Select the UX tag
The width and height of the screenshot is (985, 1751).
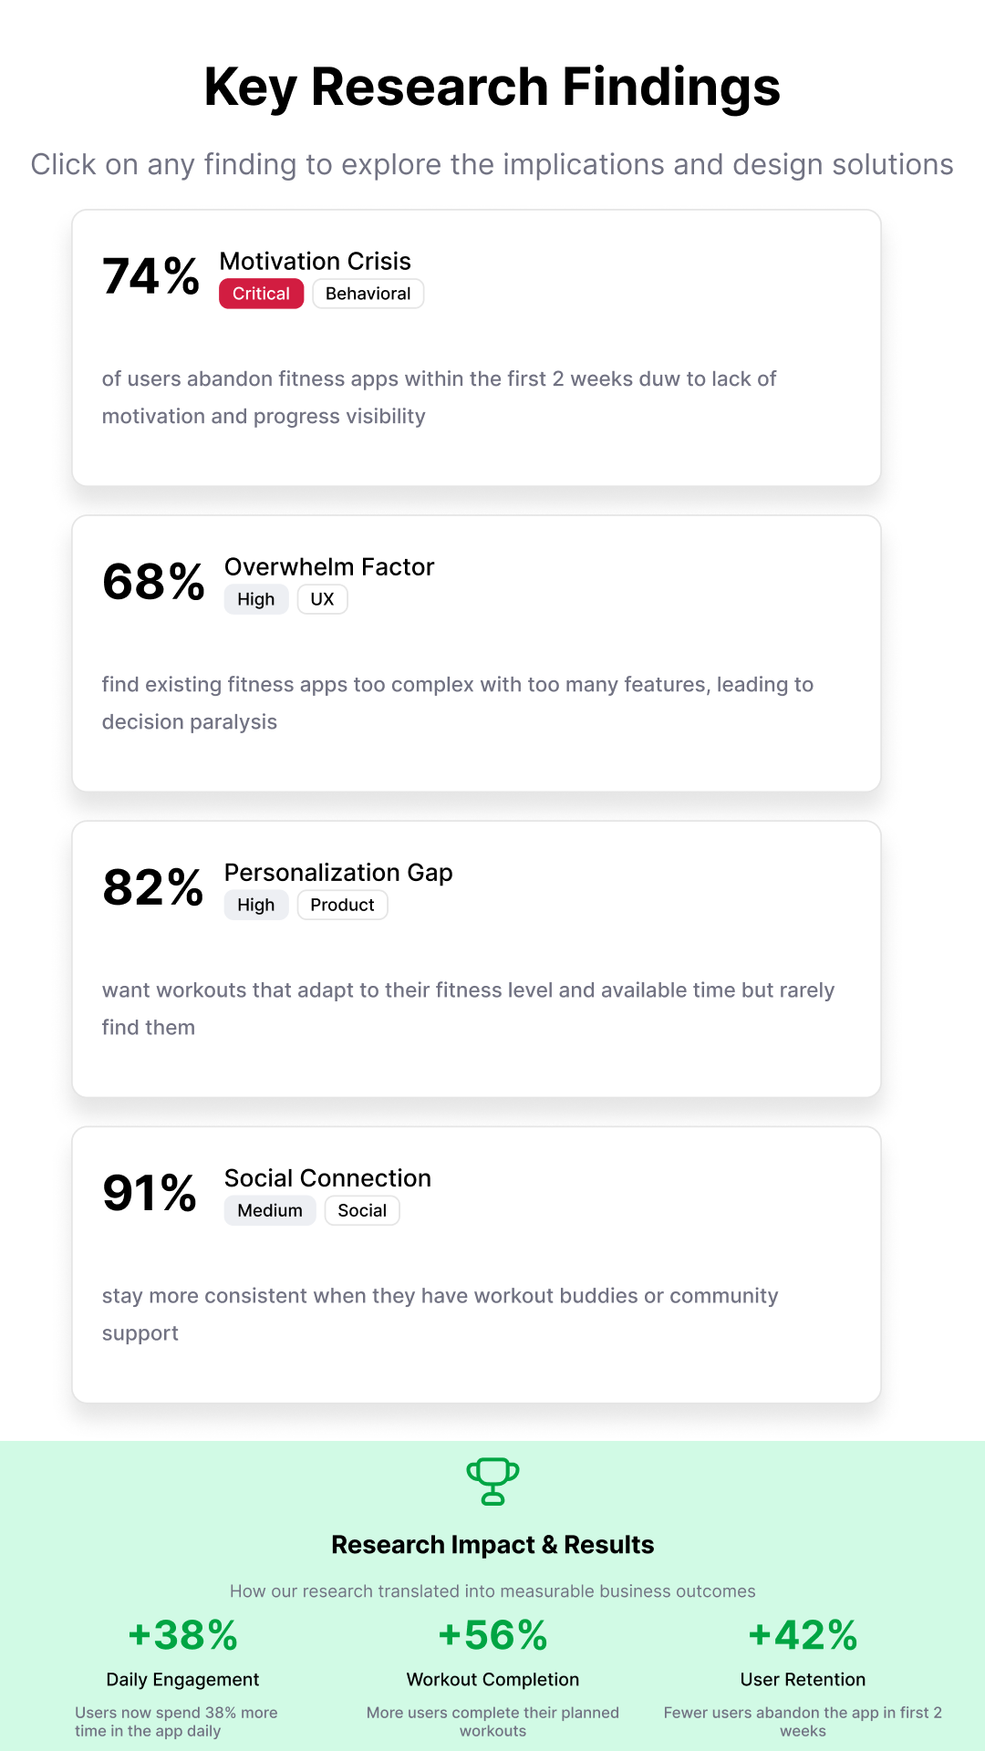pyautogui.click(x=322, y=599)
